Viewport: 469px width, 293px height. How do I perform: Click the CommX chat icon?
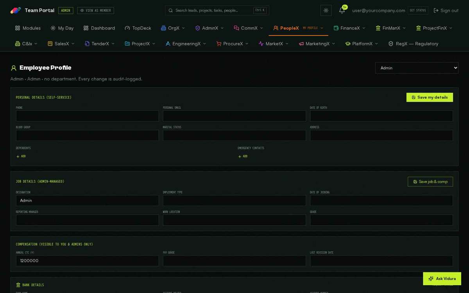click(x=236, y=28)
